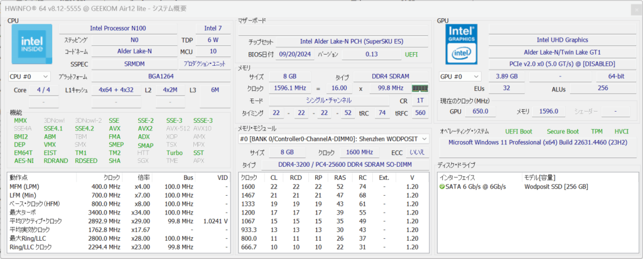The image size is (643, 259).
Task: Click the Turbo feature indicator
Action: pos(174,153)
